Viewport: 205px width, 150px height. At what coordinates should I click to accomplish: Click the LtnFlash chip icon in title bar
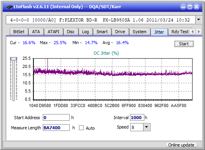(10, 7)
